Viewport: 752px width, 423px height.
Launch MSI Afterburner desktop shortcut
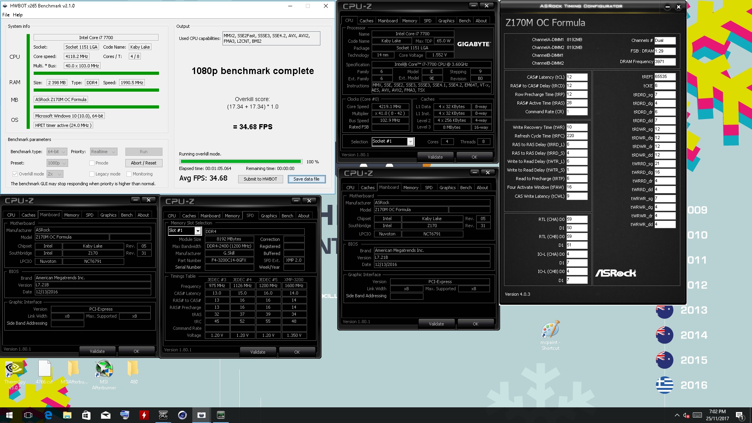coord(104,375)
